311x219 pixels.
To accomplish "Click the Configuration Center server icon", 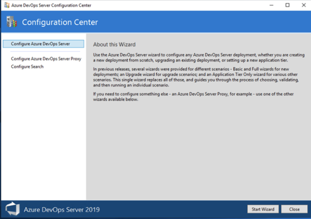I will point(11,22).
